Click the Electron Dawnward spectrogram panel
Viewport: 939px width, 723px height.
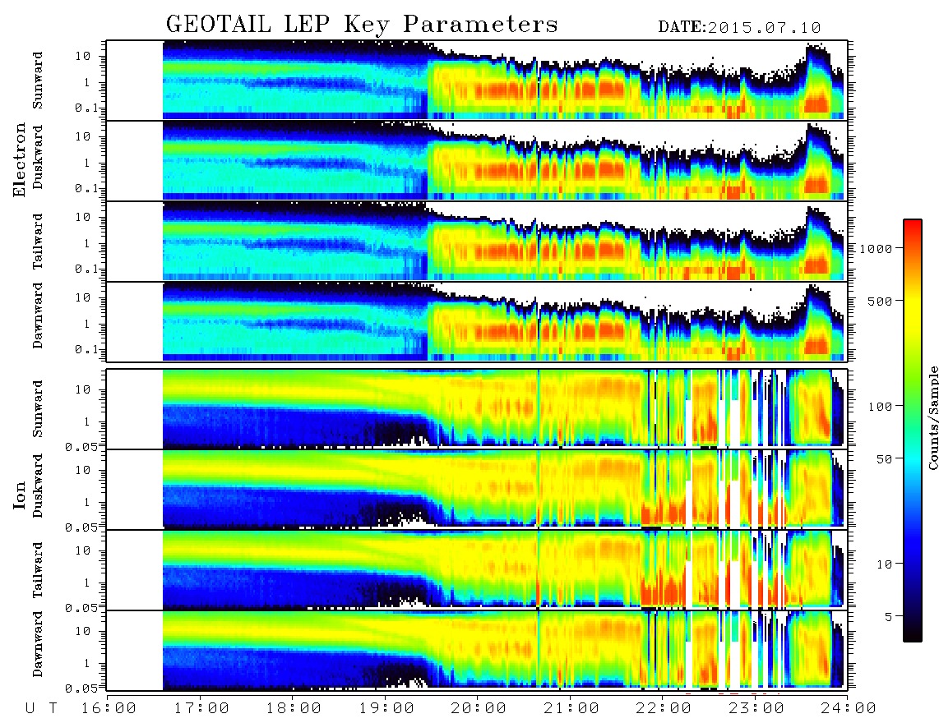pyautogui.click(x=477, y=321)
